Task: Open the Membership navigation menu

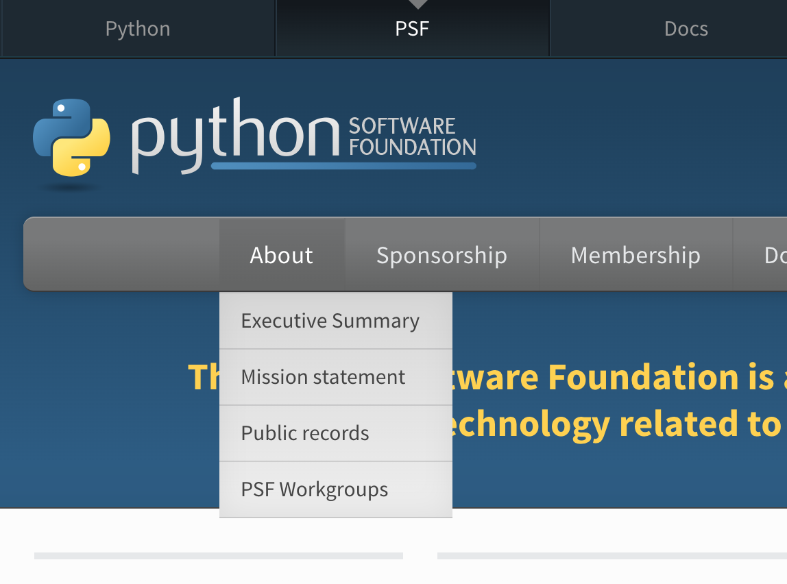Action: coord(635,255)
